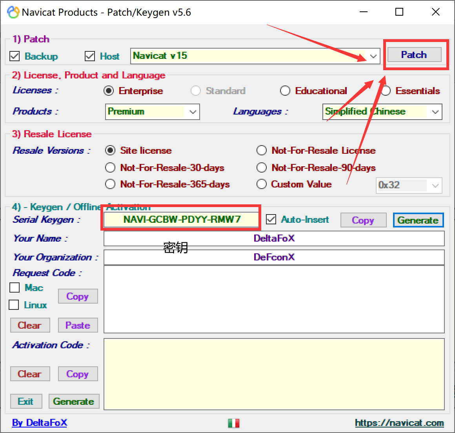Select Custom Value radio option
Viewport: 455px width, 433px height.
tap(262, 184)
